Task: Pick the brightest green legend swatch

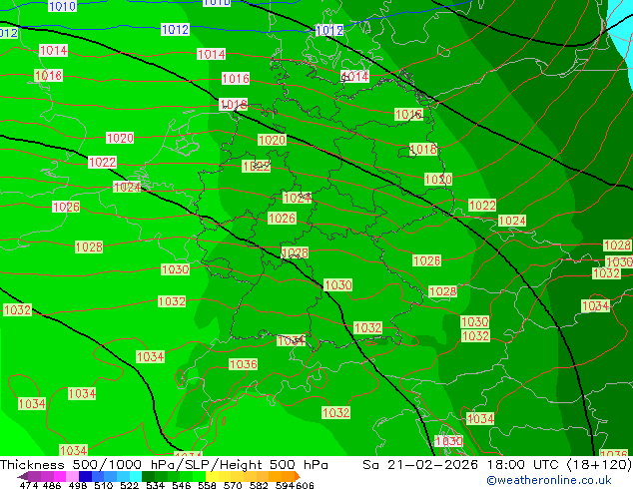Action: [x=199, y=476]
